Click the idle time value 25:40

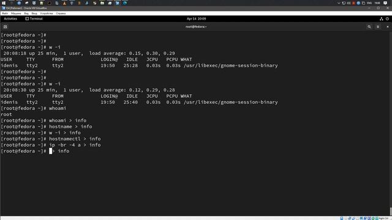(130, 102)
